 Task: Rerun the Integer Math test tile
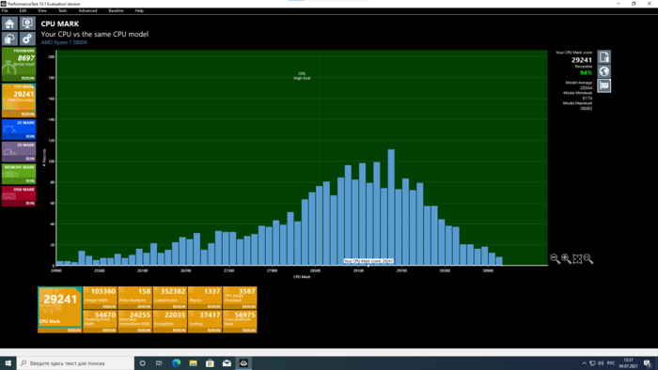tap(109, 307)
